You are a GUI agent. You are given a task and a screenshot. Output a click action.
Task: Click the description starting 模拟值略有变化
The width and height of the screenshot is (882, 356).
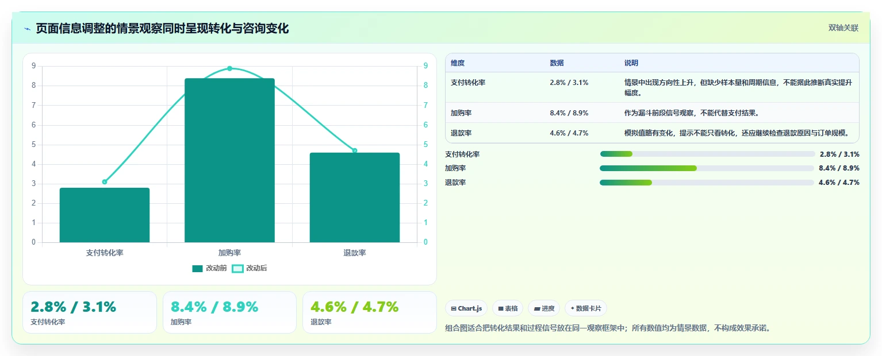click(737, 133)
